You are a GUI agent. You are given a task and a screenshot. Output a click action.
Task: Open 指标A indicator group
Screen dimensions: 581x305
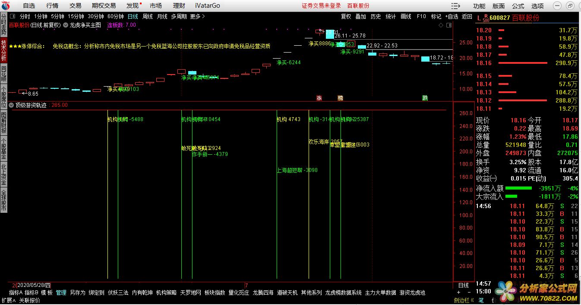click(x=15, y=293)
